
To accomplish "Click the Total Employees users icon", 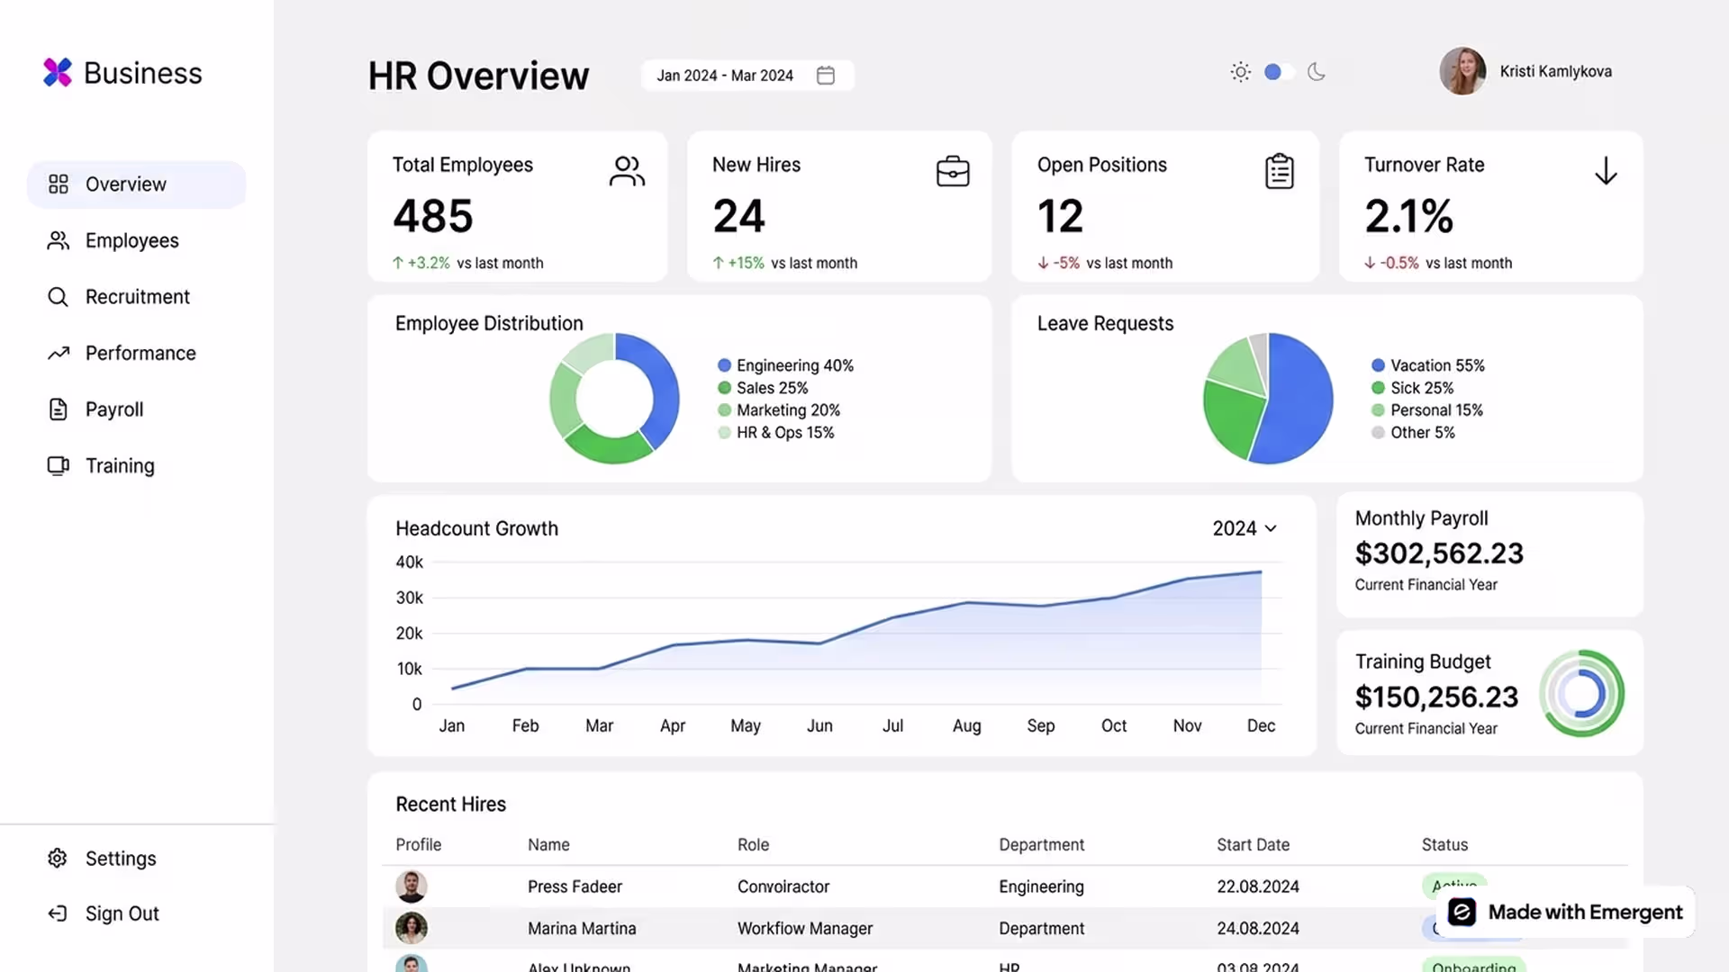I will point(627,171).
